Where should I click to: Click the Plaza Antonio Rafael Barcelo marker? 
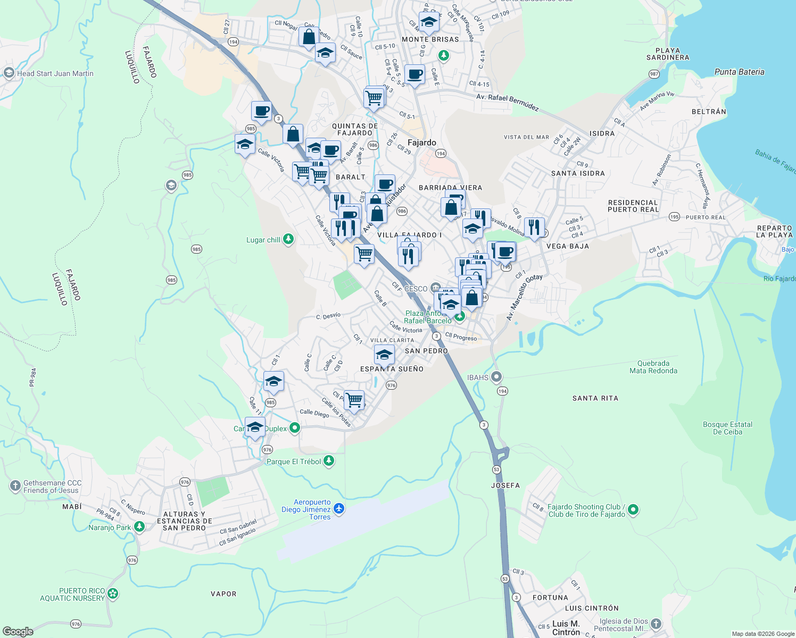460,317
